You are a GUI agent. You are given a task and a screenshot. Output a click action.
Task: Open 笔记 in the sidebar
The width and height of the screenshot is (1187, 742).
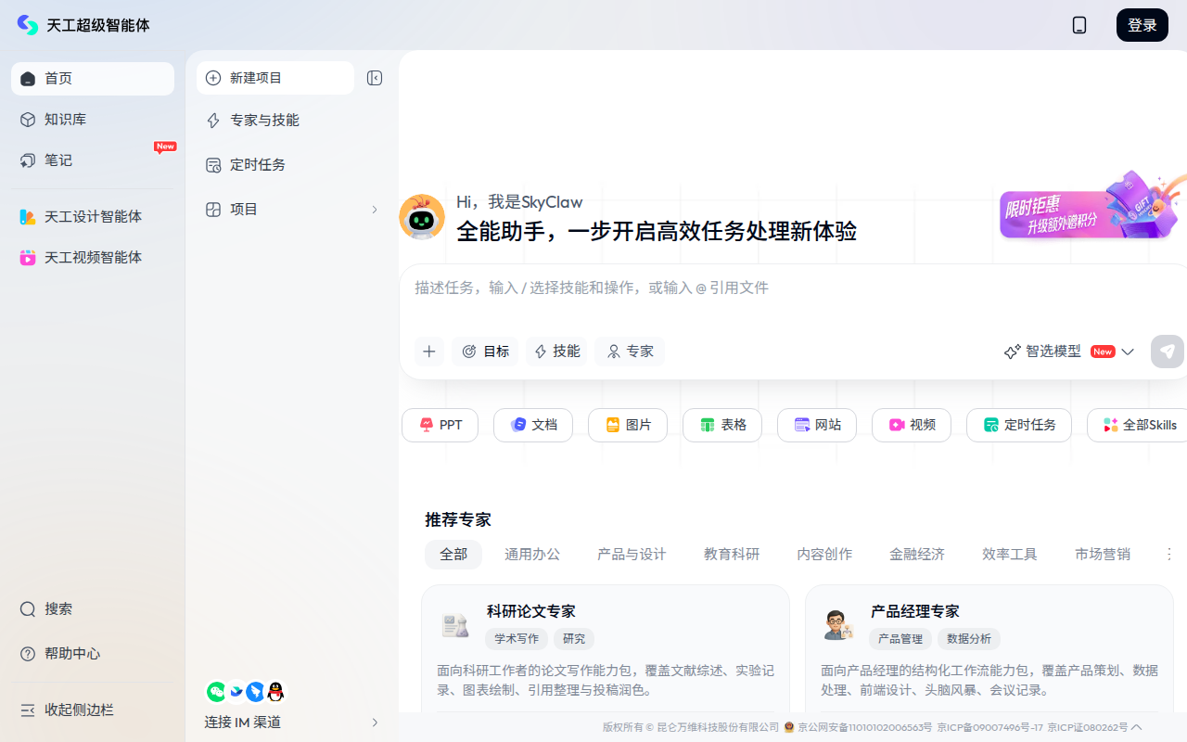pos(93,160)
